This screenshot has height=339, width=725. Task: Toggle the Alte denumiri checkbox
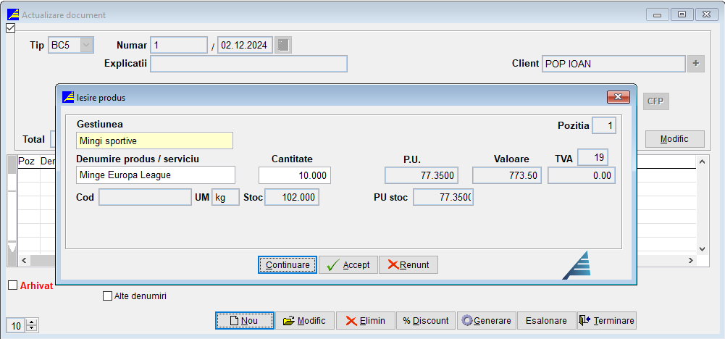point(108,296)
